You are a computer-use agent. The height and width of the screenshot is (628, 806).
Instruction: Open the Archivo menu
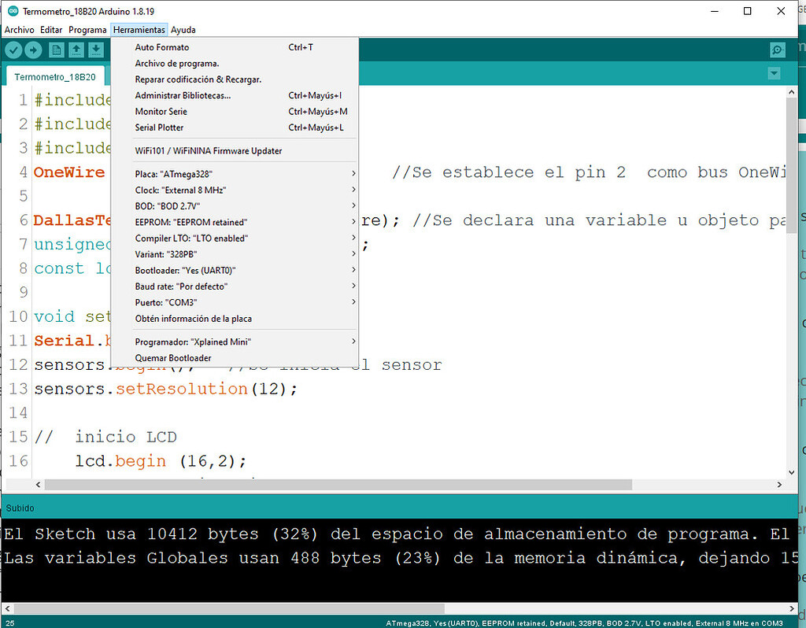(x=19, y=30)
